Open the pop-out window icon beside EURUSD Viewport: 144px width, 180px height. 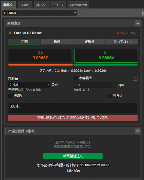[143, 13]
